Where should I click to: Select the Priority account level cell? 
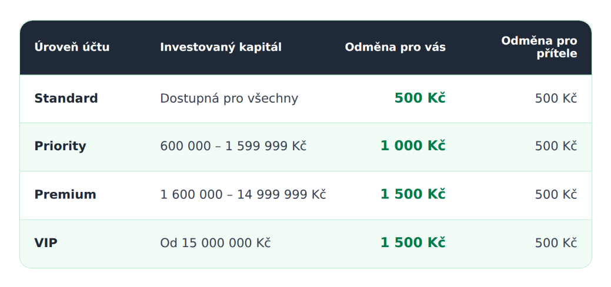pos(60,146)
